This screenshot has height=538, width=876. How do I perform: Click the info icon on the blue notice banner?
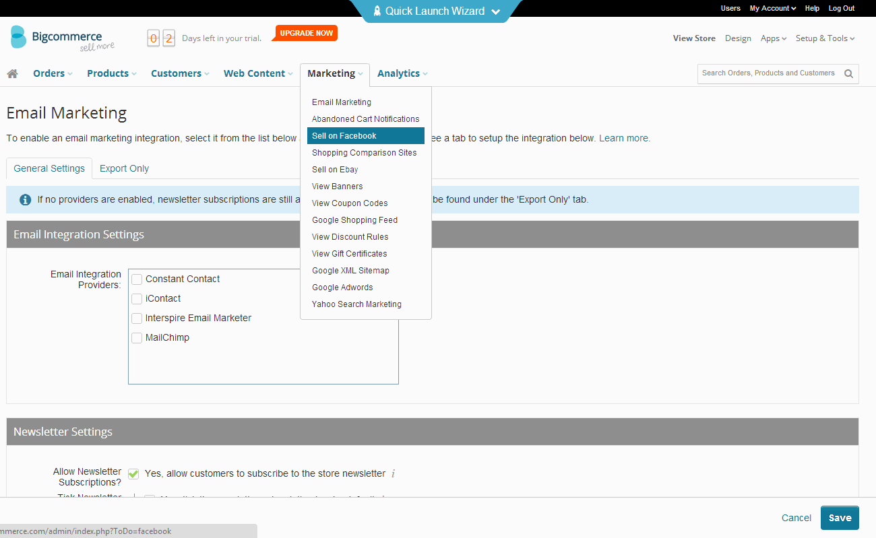[25, 199]
